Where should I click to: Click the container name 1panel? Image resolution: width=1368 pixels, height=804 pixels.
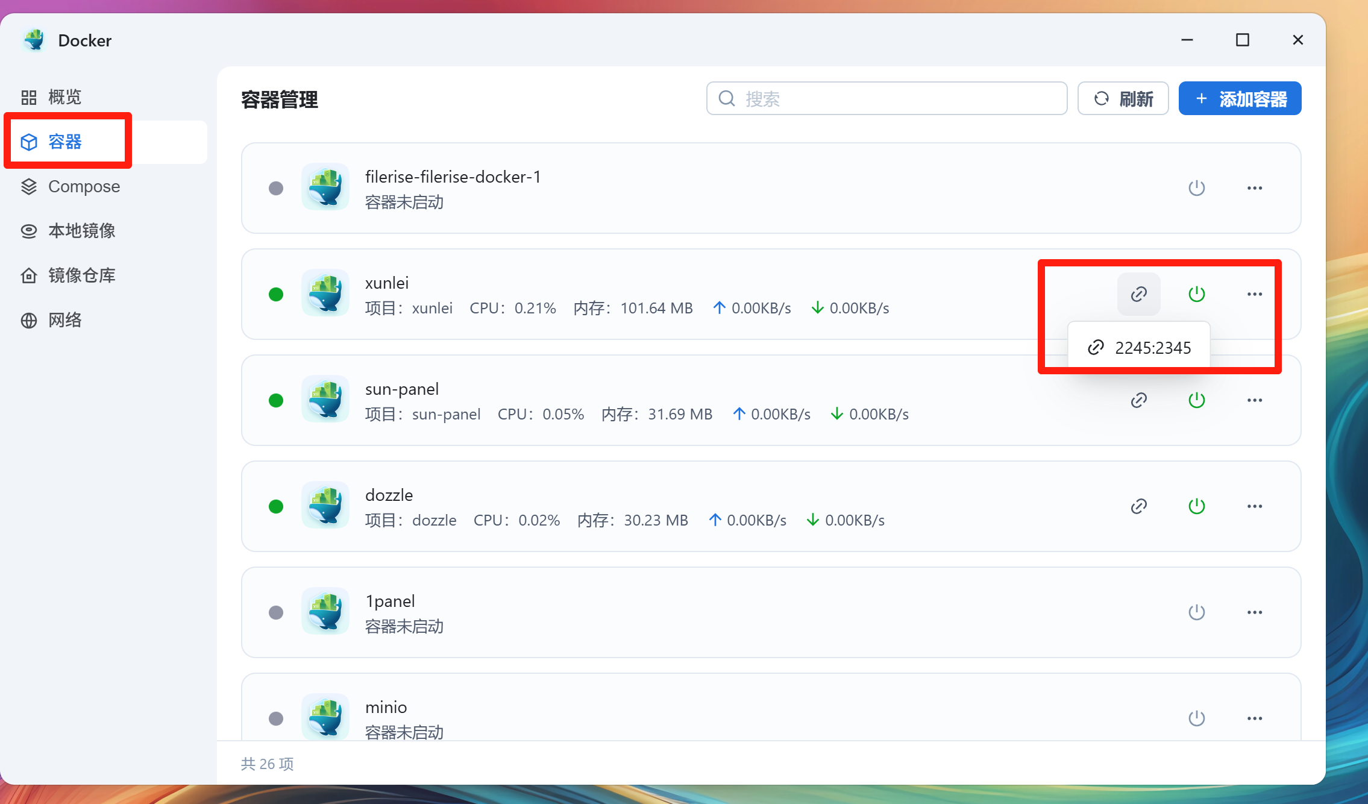coord(390,601)
